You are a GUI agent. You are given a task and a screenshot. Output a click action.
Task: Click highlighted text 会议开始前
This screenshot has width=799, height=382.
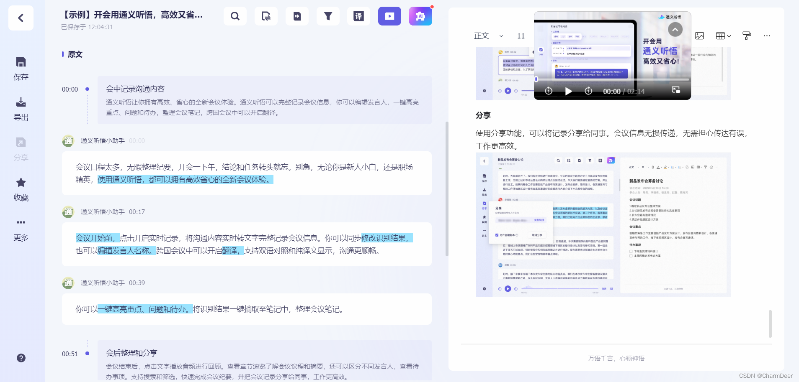point(98,238)
